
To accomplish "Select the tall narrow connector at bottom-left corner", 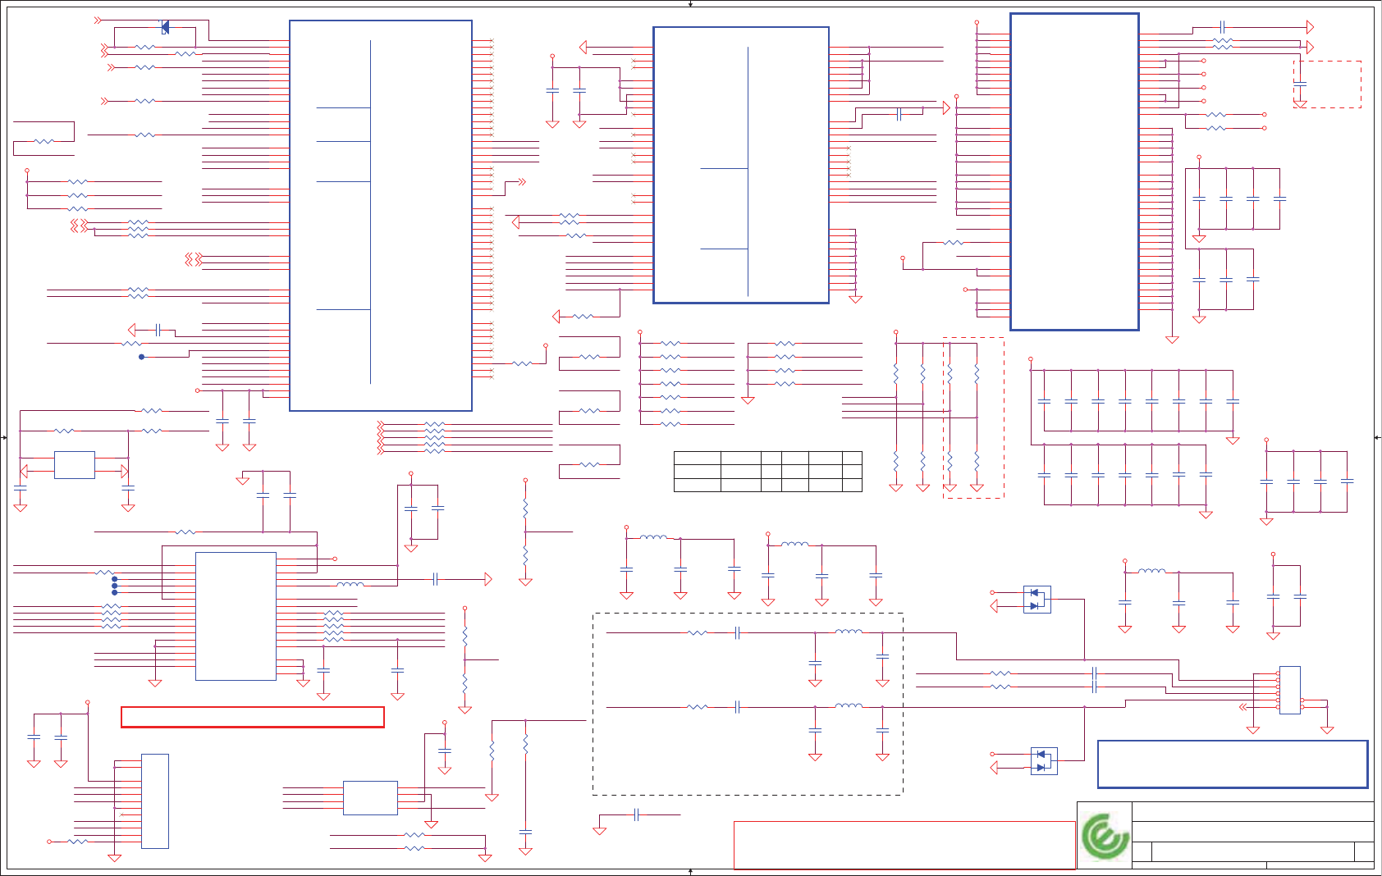I will [x=155, y=801].
